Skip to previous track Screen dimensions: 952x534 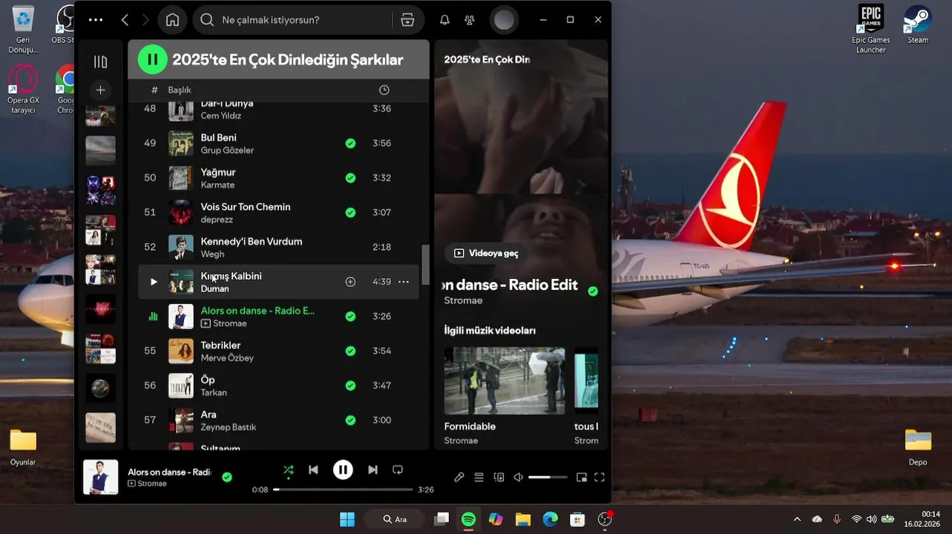tap(313, 469)
